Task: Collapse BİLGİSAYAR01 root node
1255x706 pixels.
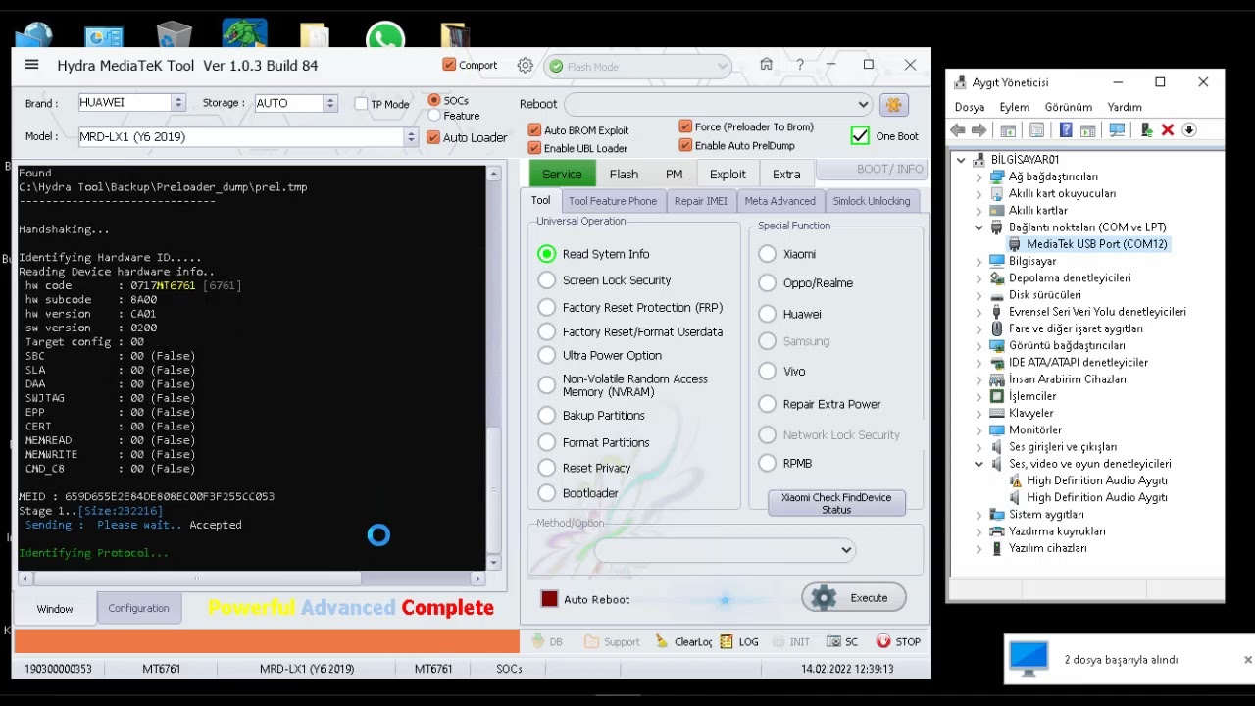Action: [961, 160]
